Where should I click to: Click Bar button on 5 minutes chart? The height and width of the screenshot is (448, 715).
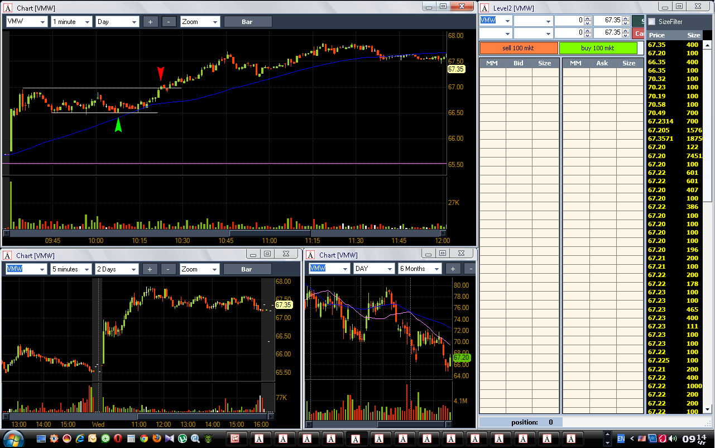tap(247, 269)
